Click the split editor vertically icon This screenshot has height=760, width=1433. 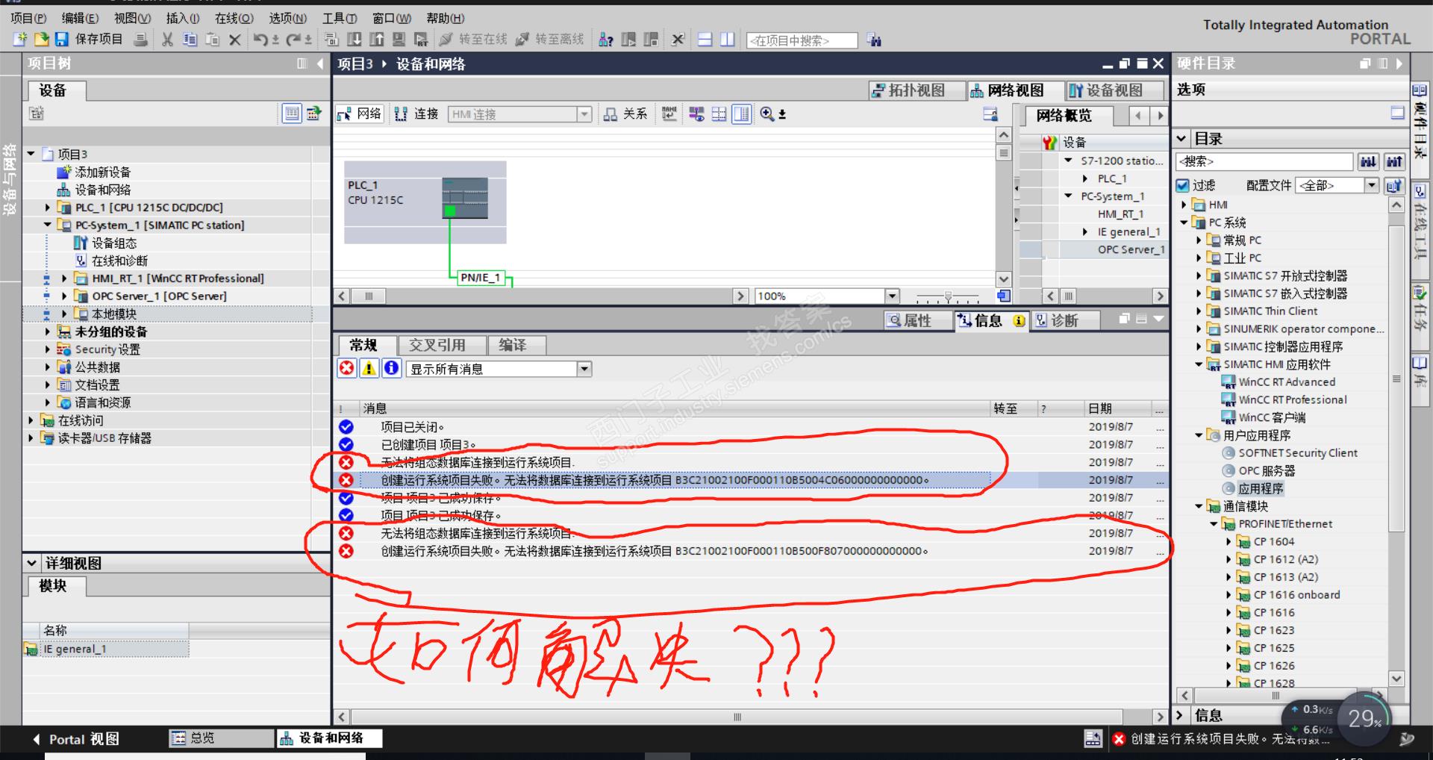[x=727, y=40]
